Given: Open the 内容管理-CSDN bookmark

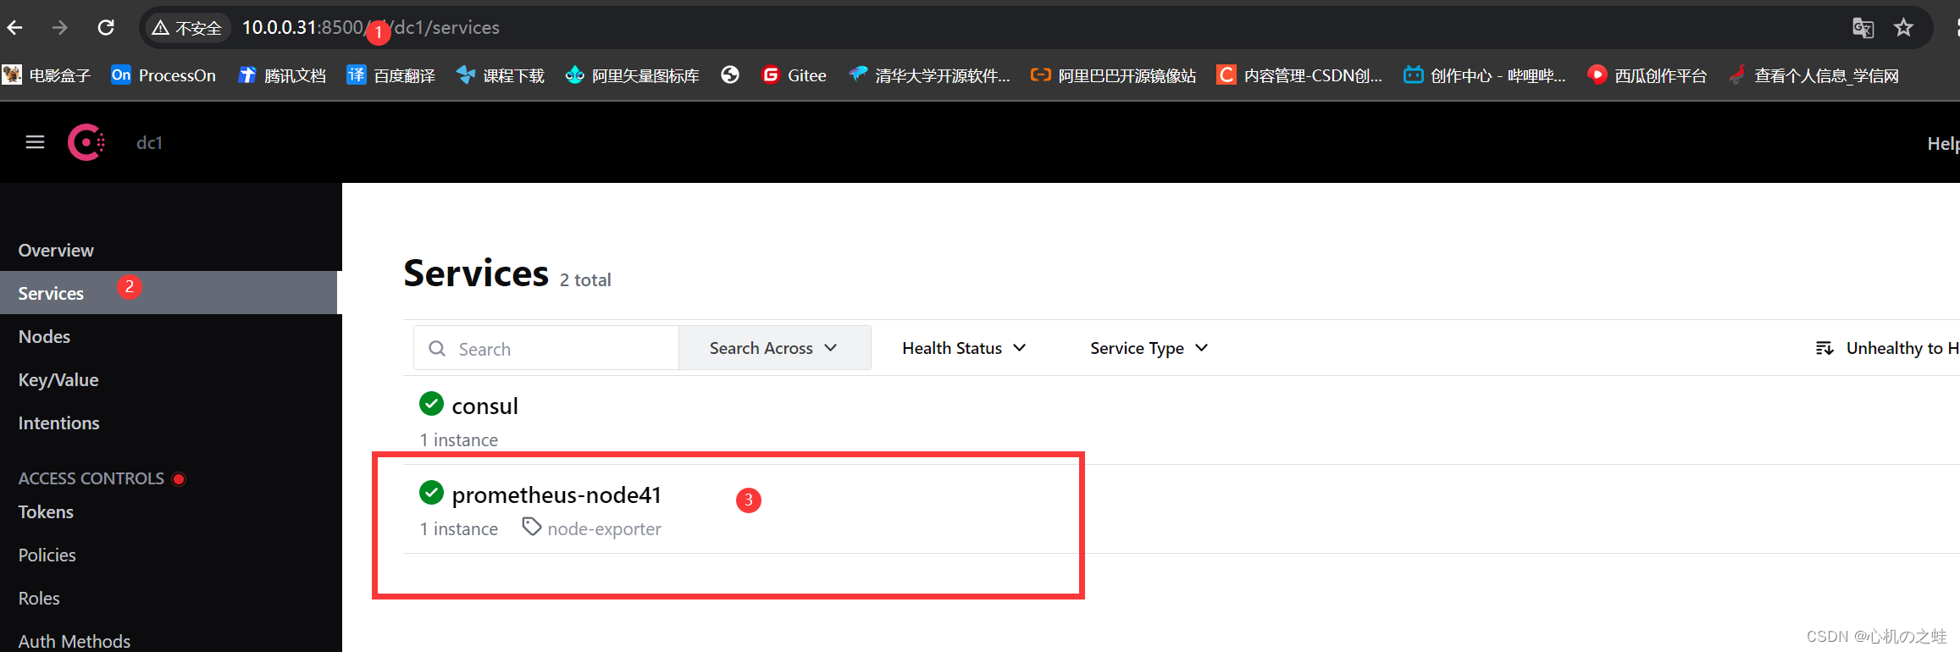Looking at the screenshot, I should coord(1299,75).
